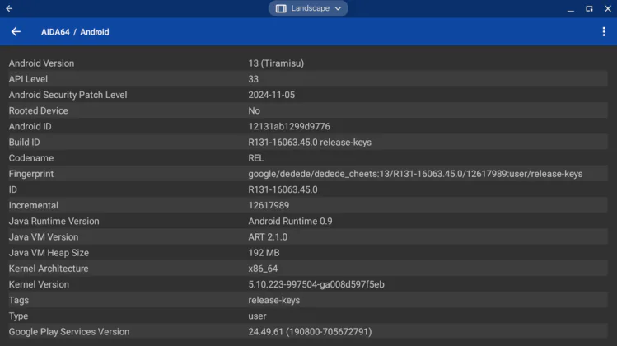Select kernel value 5.10.223-997504-ga008d597f5eb
Screen dimensions: 617x346
[x=316, y=284]
